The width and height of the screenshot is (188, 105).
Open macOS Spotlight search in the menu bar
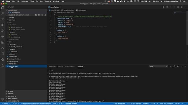click(181, 1)
